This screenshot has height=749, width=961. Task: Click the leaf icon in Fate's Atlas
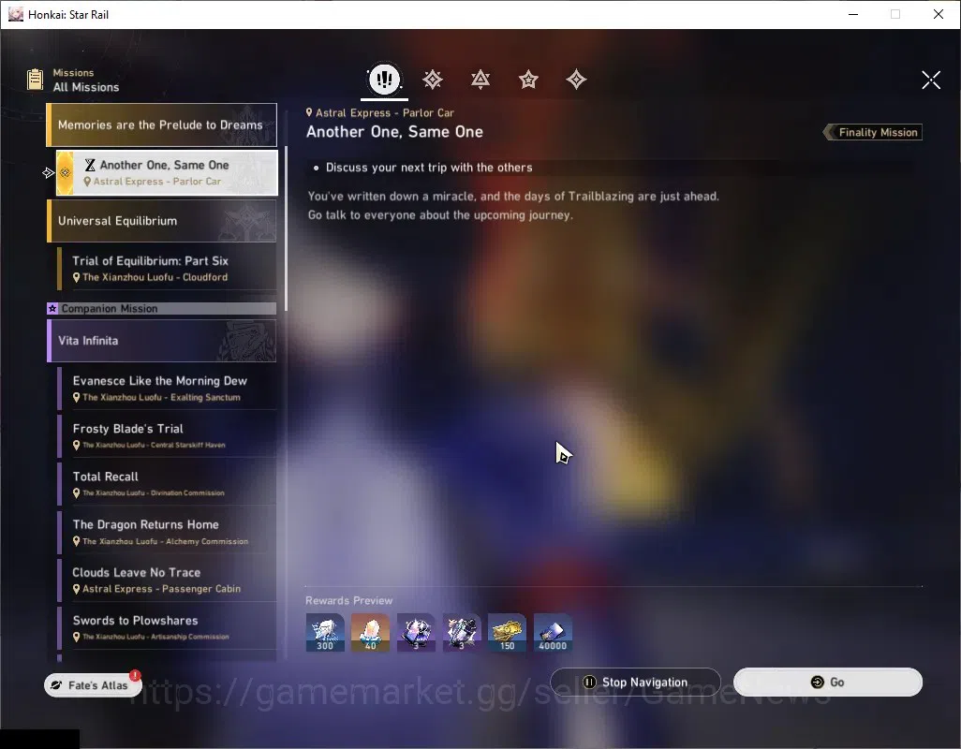(56, 685)
